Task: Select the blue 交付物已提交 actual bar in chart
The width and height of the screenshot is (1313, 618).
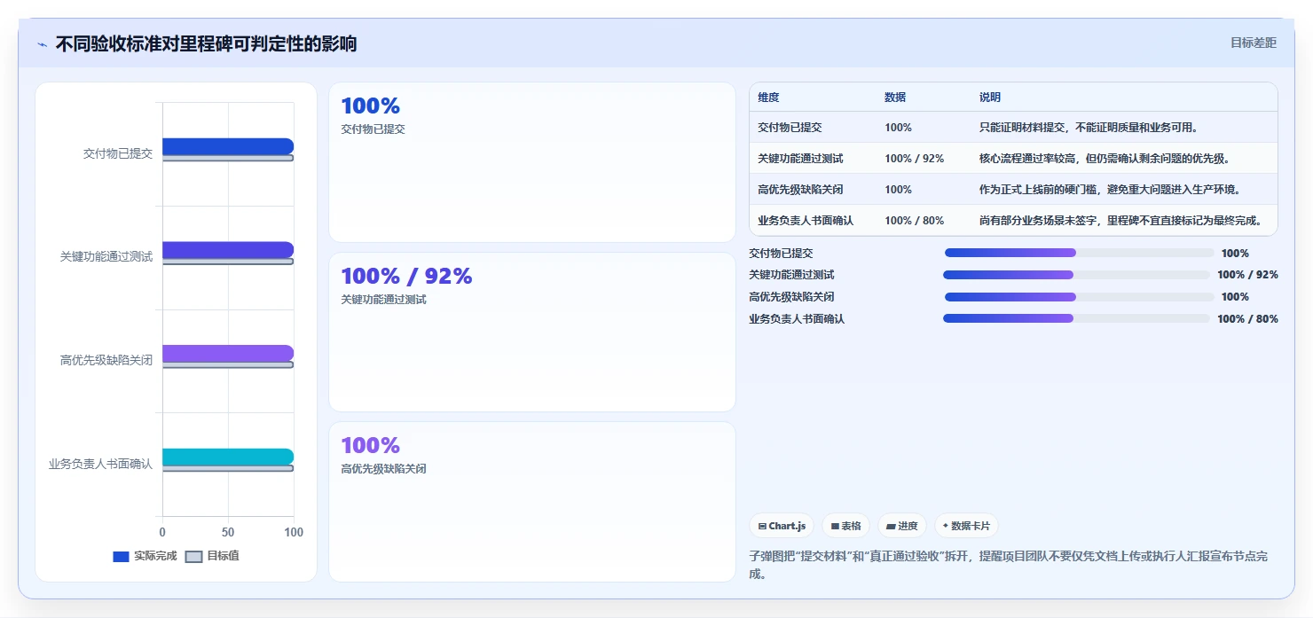Action: pyautogui.click(x=227, y=146)
